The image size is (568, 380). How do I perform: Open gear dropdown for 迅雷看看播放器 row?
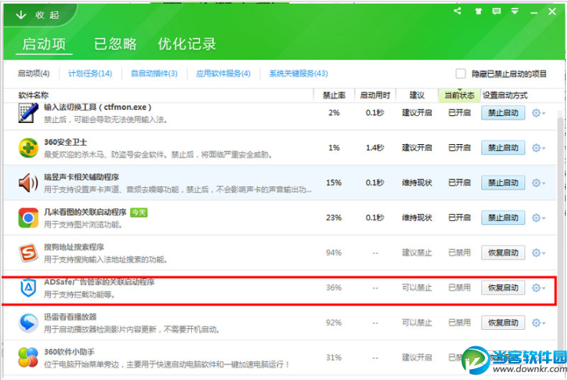click(x=538, y=322)
